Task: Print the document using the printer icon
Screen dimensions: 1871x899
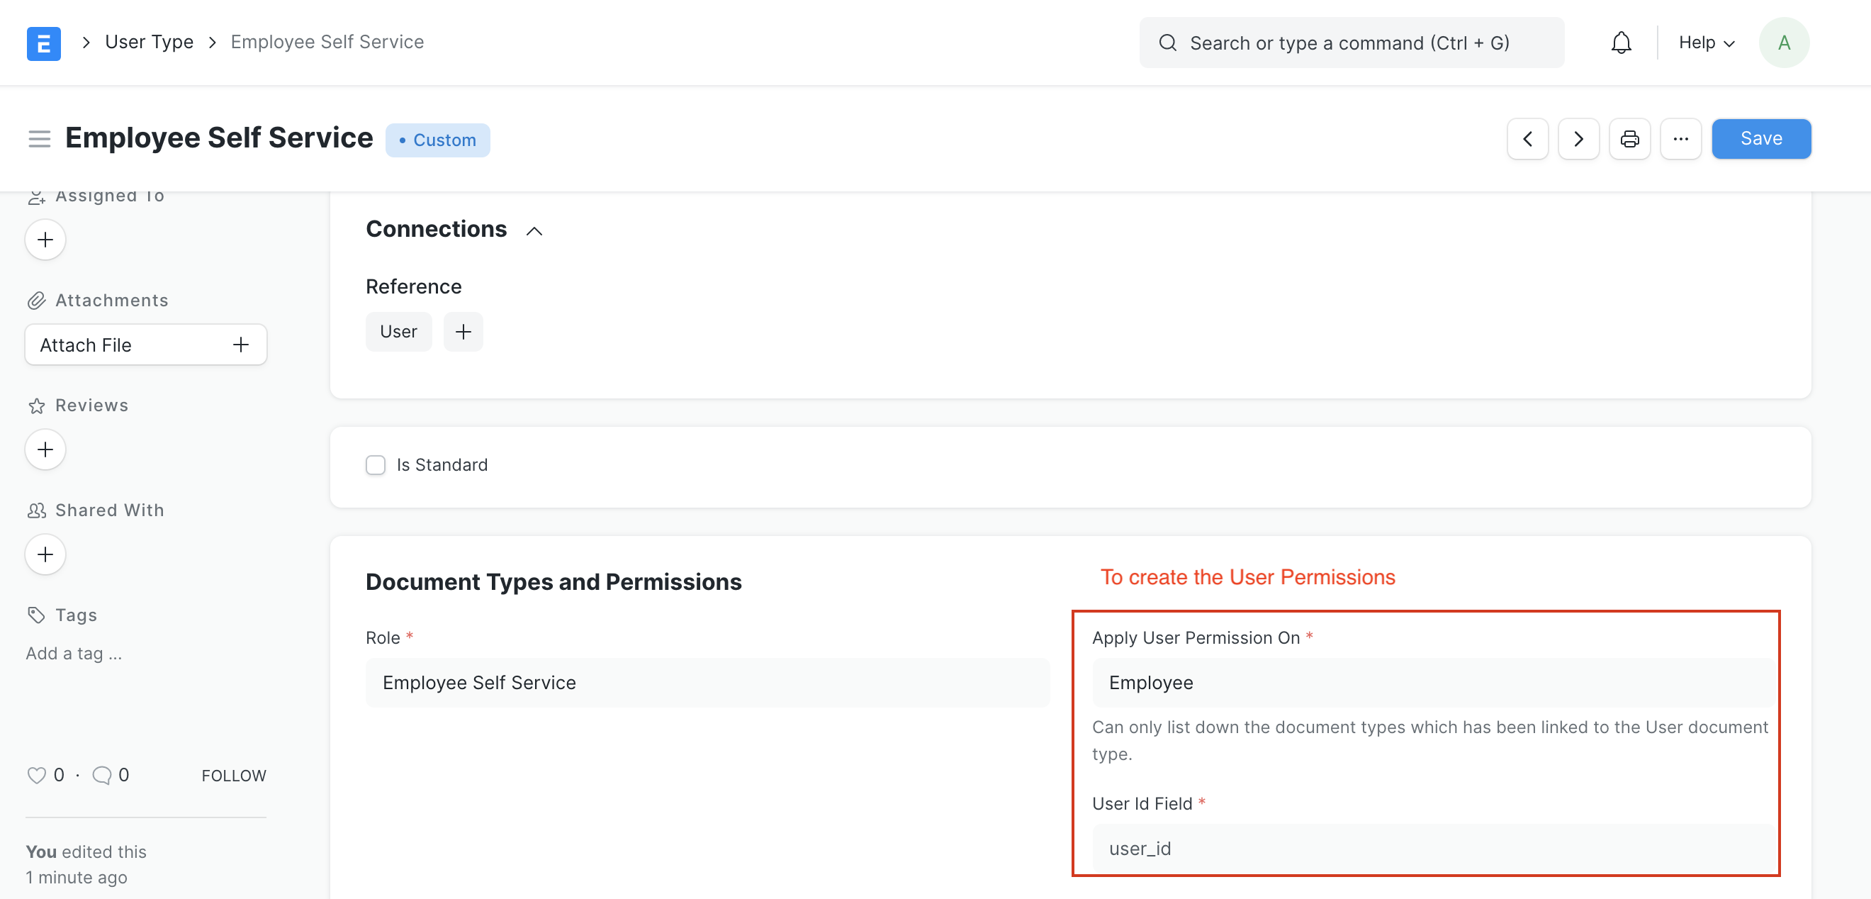Action: pos(1630,138)
